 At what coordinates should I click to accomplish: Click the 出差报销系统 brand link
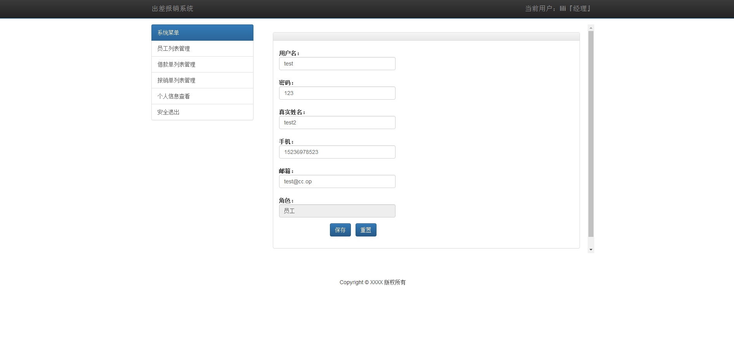pyautogui.click(x=172, y=9)
